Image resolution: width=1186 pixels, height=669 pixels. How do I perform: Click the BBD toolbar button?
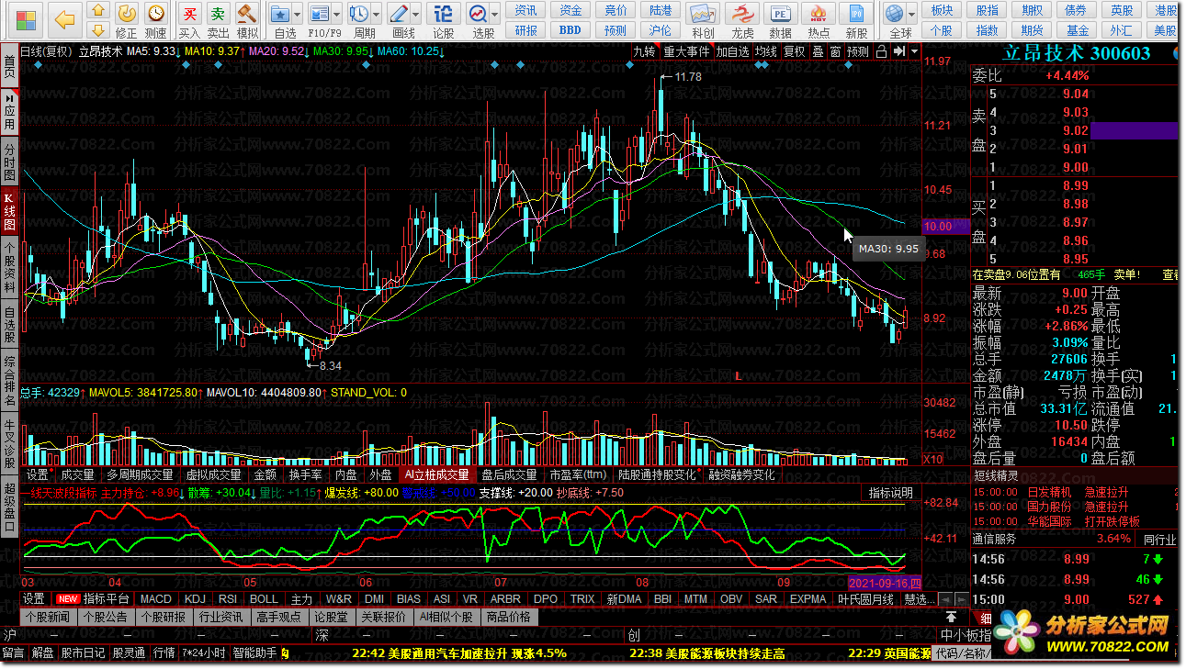(x=570, y=29)
